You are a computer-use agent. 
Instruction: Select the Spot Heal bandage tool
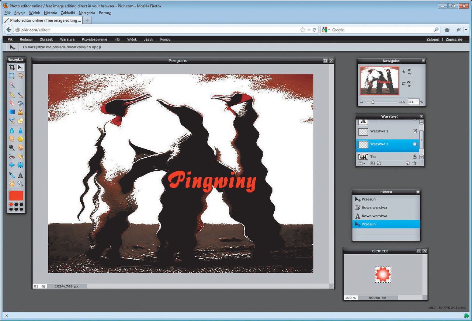coord(21,156)
